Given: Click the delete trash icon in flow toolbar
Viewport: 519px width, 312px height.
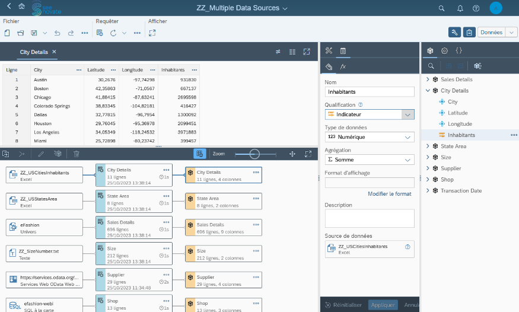Looking at the screenshot, I should pyautogui.click(x=76, y=154).
